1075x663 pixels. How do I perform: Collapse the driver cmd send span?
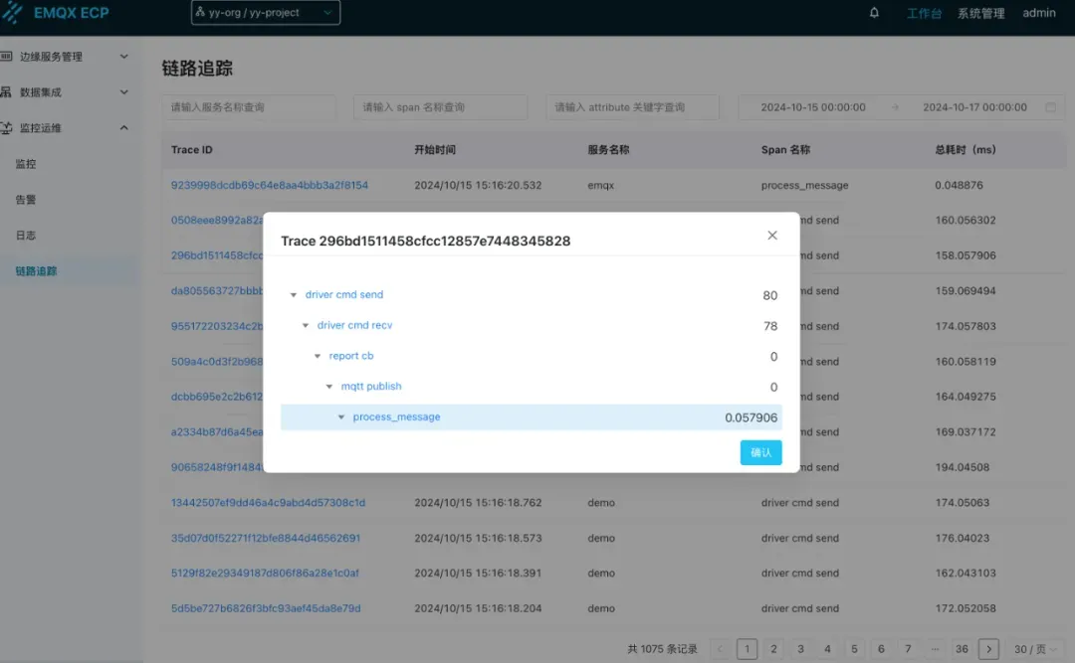[294, 295]
